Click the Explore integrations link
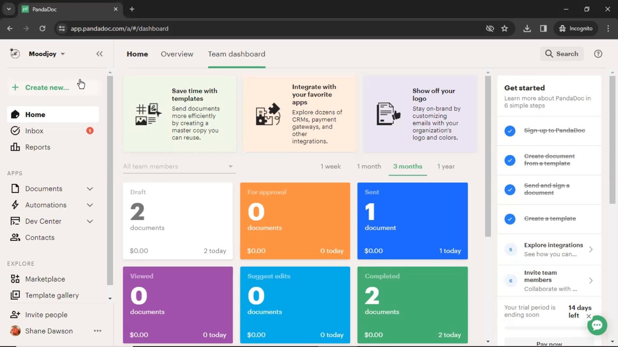 554,245
